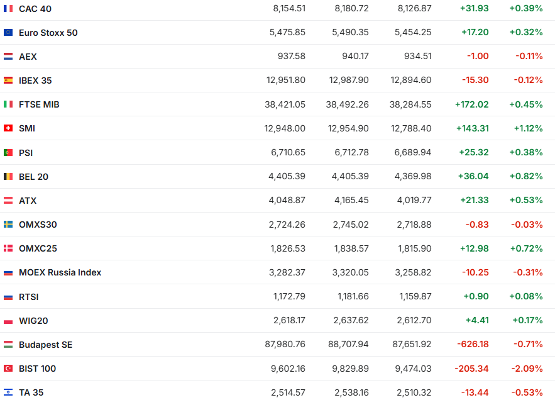Open the WIG20 index link

point(33,321)
